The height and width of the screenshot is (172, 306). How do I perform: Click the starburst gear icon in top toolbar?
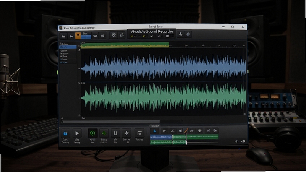tap(113, 35)
